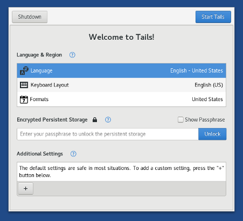Open help for Additional Settings
Screen dimensions: 243x221
coord(73,154)
